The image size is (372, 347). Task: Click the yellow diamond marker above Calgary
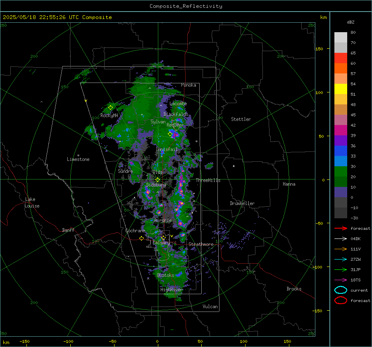[x=163, y=238]
